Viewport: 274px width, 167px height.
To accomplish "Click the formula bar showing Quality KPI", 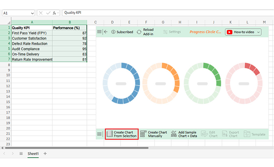I will point(168,13).
